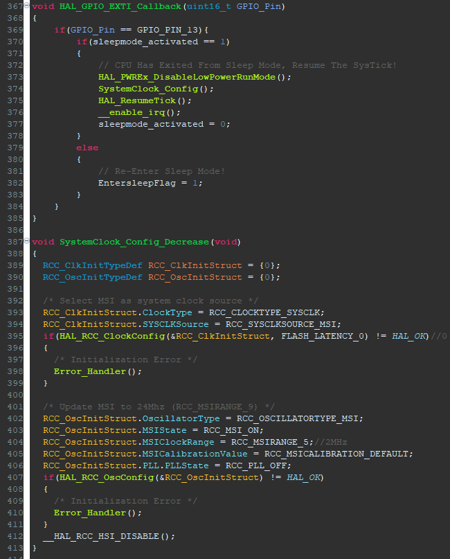Click HAL_PWREx_DisableLowPowerRunMode call on line 373

pyautogui.click(x=187, y=77)
